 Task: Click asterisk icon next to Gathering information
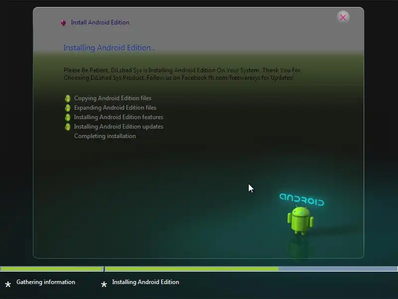[8, 284]
